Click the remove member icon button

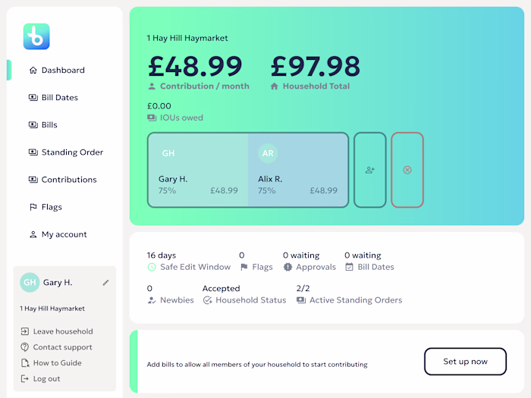(407, 170)
